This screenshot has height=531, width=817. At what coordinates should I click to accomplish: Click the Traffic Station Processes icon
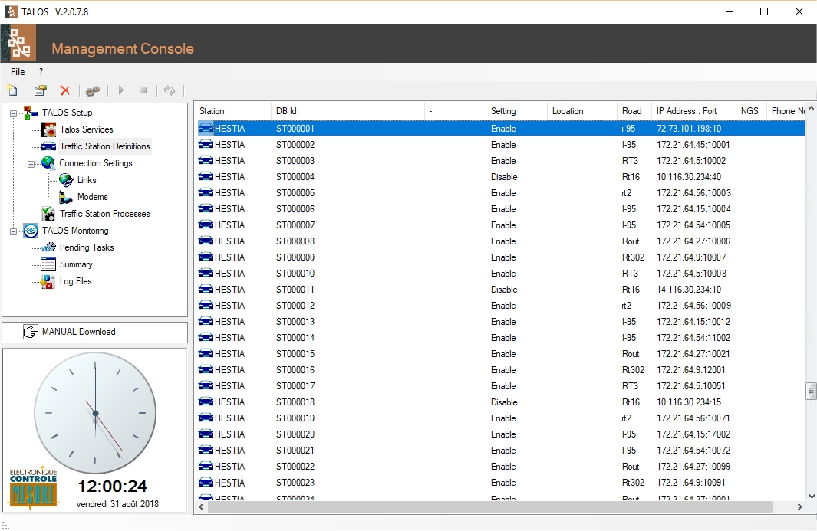(x=48, y=214)
